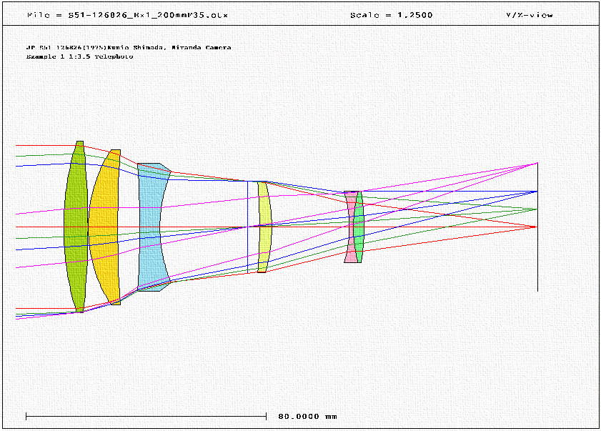Select the olive green front lens element
Image resolution: width=601 pixels, height=431 pixels.
click(76, 227)
